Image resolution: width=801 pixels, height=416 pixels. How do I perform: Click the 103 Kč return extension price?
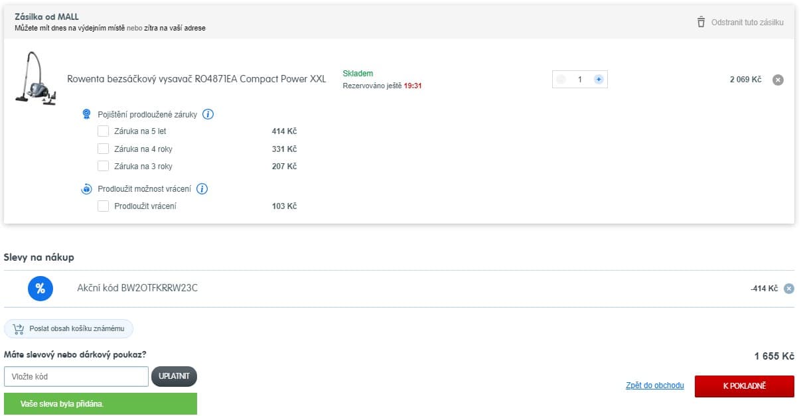click(284, 206)
